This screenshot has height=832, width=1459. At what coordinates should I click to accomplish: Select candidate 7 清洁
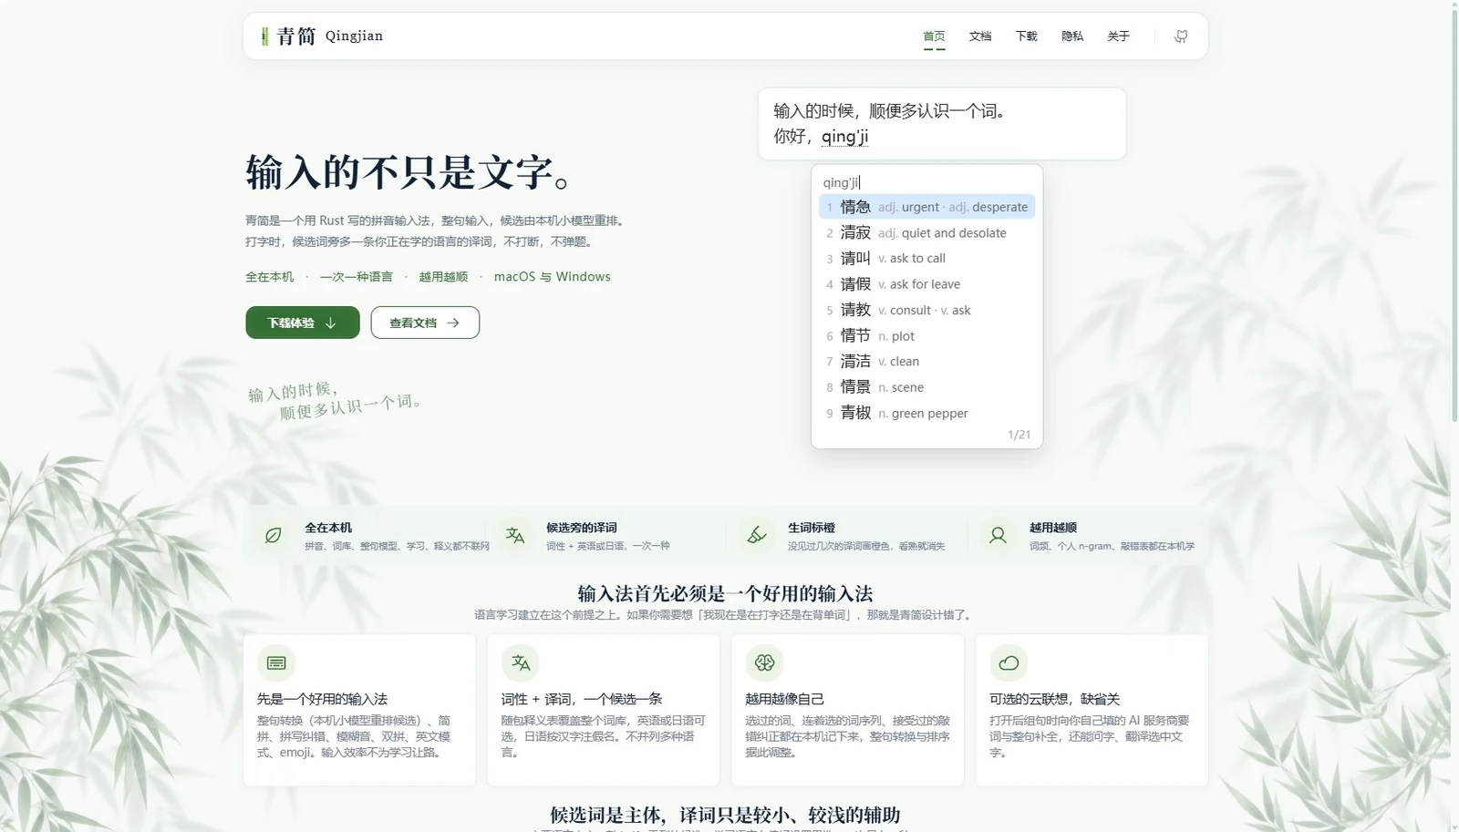pos(926,362)
